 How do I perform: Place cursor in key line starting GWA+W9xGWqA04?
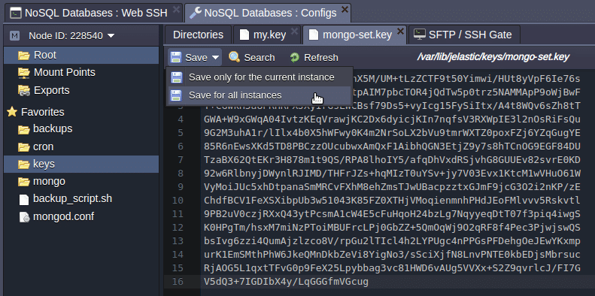pyautogui.click(x=392, y=119)
